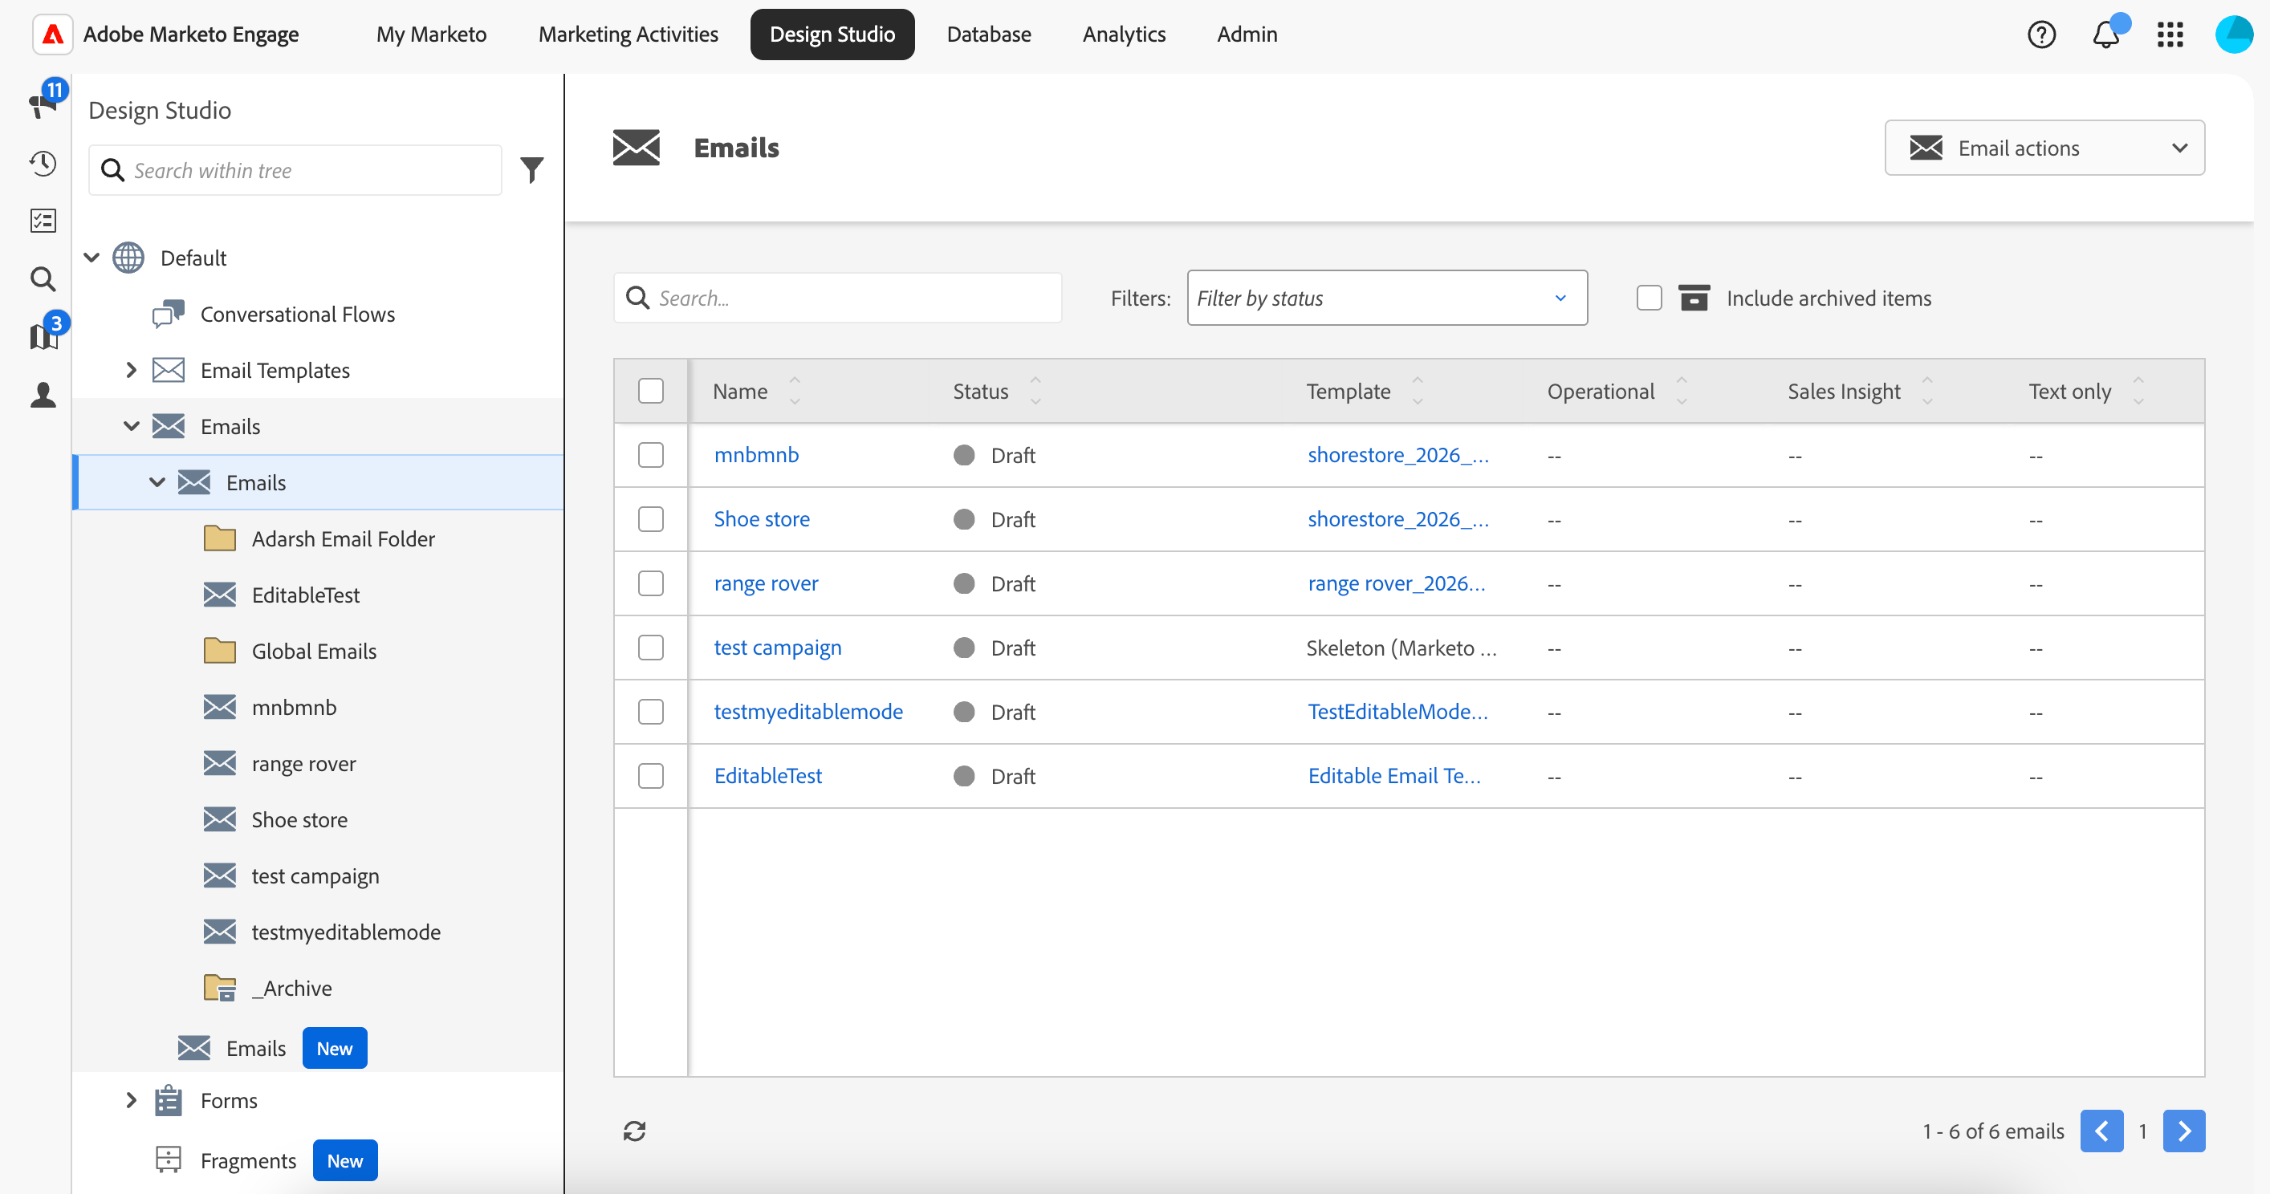
Task: Go to Admin tab
Action: (1247, 35)
